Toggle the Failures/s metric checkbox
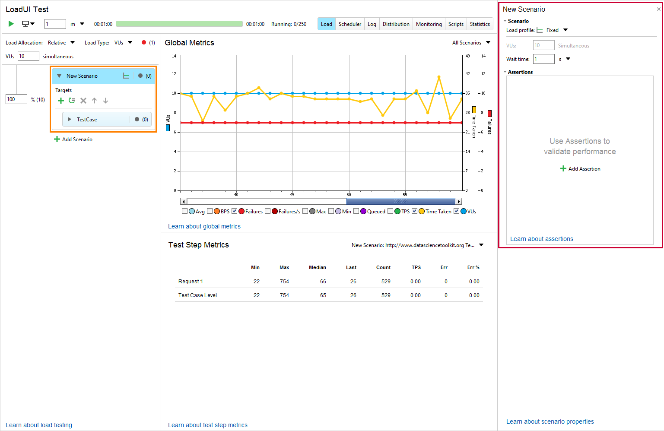Screen dimensions: 664x431 click(268, 211)
